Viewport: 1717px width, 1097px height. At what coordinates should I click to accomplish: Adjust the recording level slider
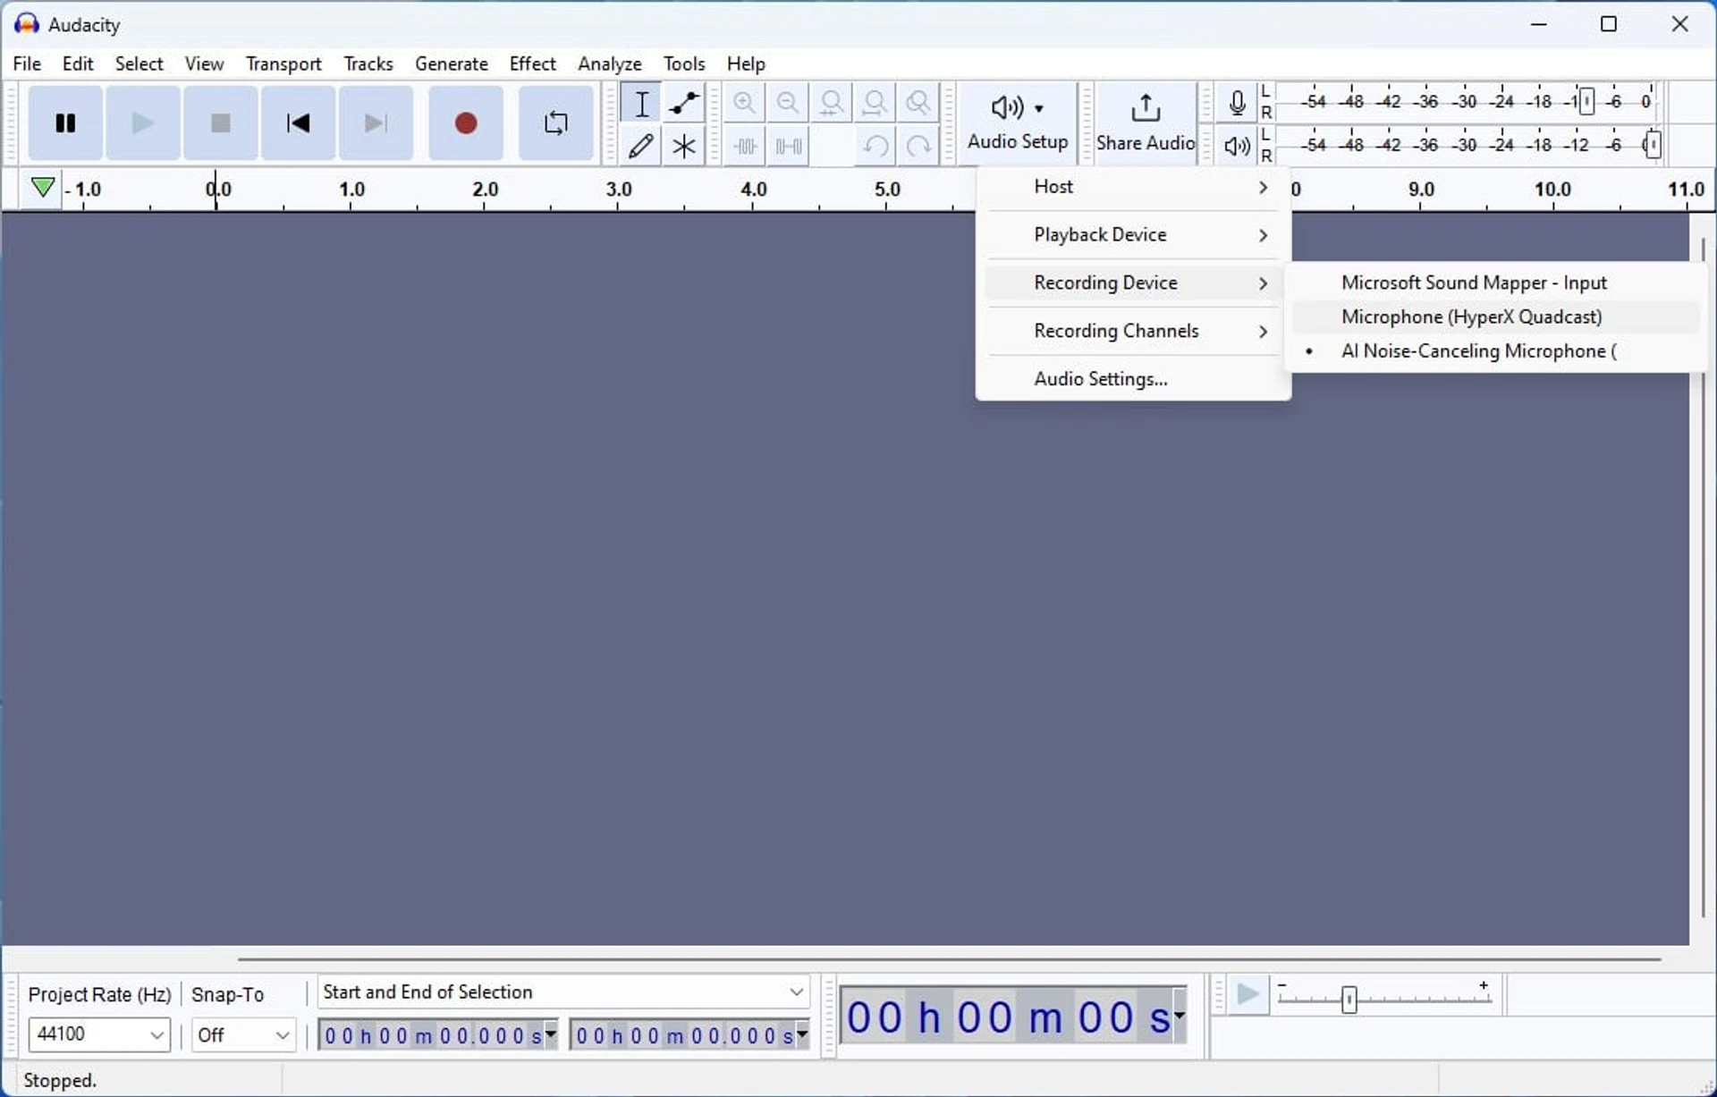pyautogui.click(x=1586, y=101)
